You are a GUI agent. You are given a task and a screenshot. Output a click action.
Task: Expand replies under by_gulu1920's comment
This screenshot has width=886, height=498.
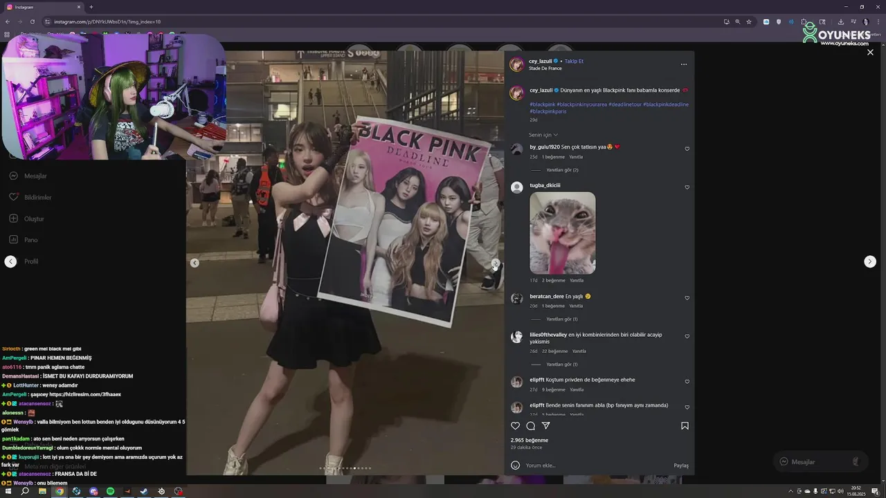562,170
